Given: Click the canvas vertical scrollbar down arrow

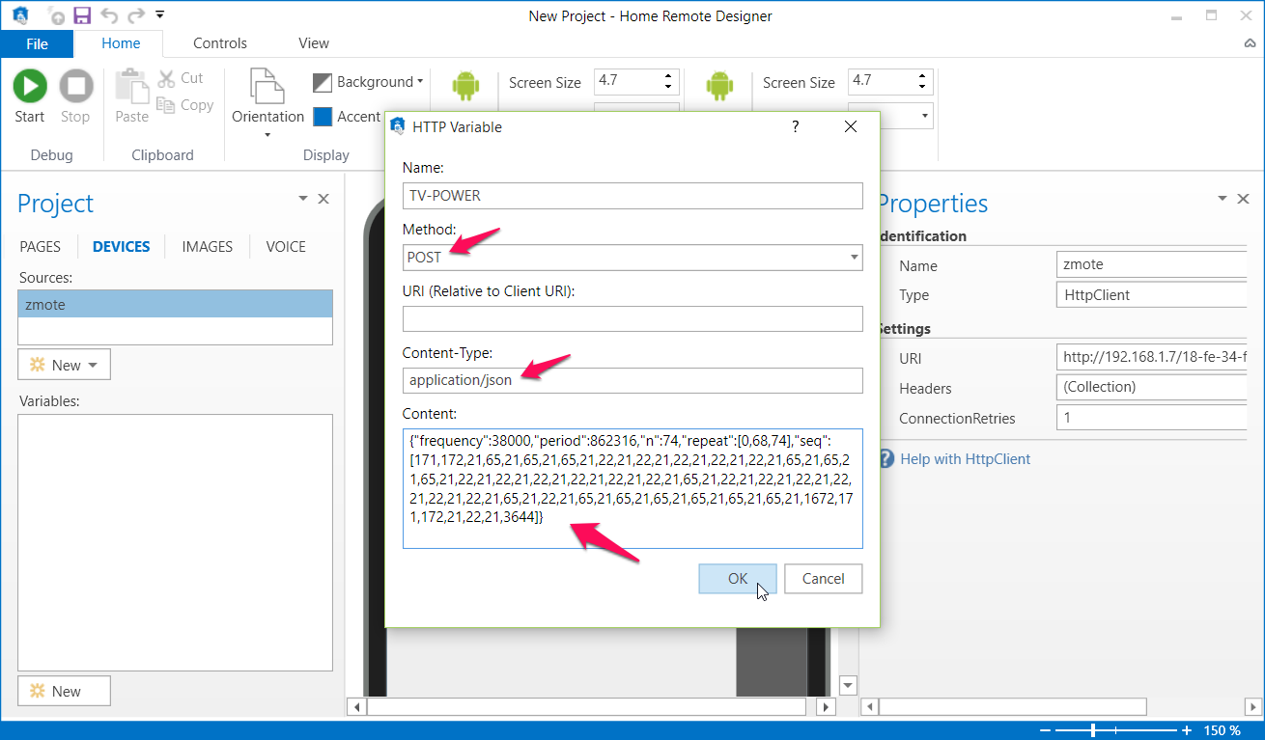Looking at the screenshot, I should tap(848, 686).
